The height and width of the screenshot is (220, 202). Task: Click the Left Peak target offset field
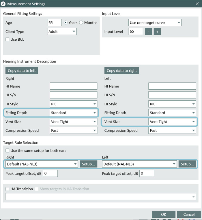(147, 173)
